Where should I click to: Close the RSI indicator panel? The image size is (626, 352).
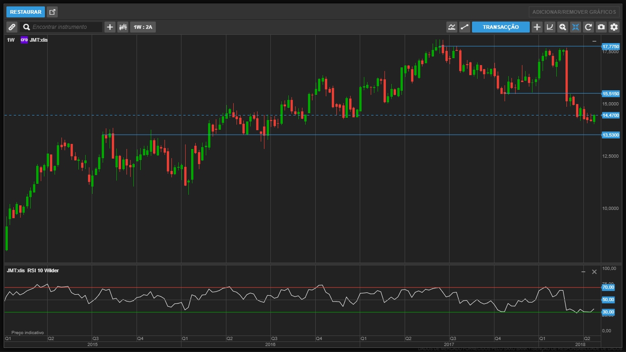coord(594,272)
